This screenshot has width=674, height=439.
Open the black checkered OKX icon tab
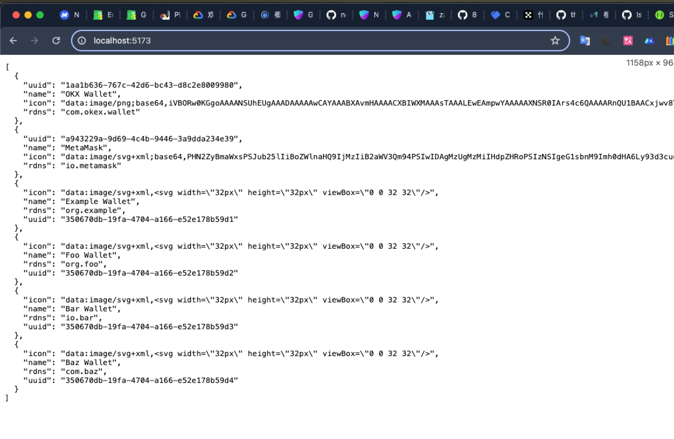[534, 15]
